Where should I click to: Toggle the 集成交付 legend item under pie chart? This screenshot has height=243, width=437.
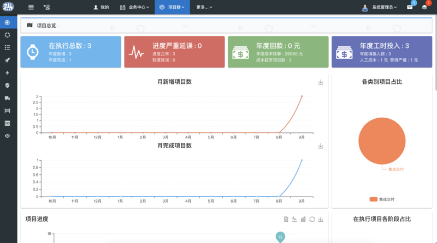click(x=382, y=199)
